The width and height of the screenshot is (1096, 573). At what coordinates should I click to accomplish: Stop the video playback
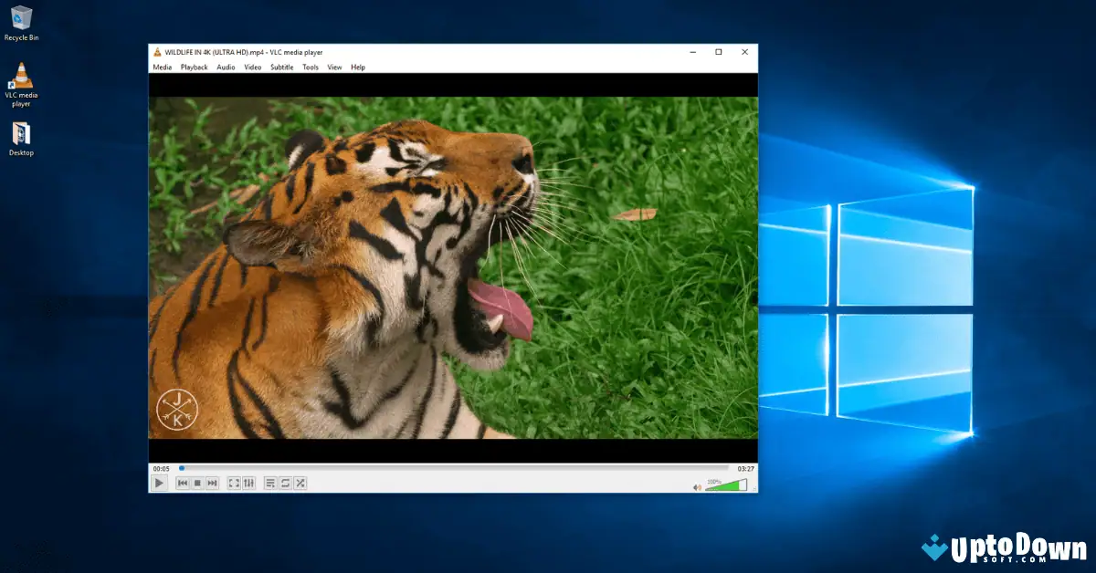point(196,482)
